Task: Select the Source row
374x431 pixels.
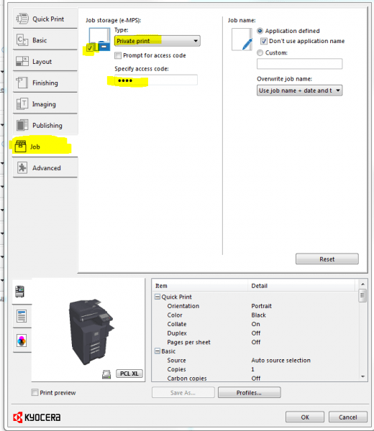Action: (x=255, y=361)
